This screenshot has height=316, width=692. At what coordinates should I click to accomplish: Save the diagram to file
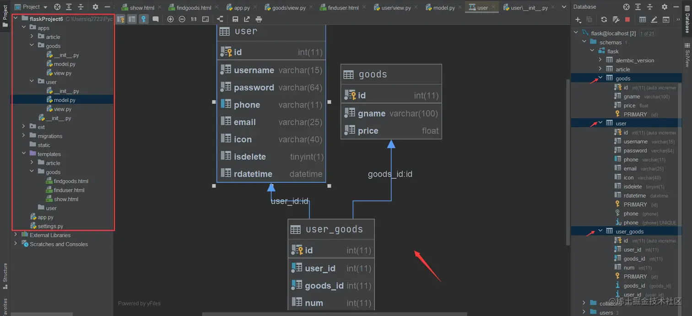point(235,19)
